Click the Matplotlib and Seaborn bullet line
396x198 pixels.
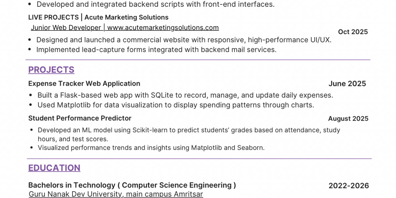pos(151,148)
